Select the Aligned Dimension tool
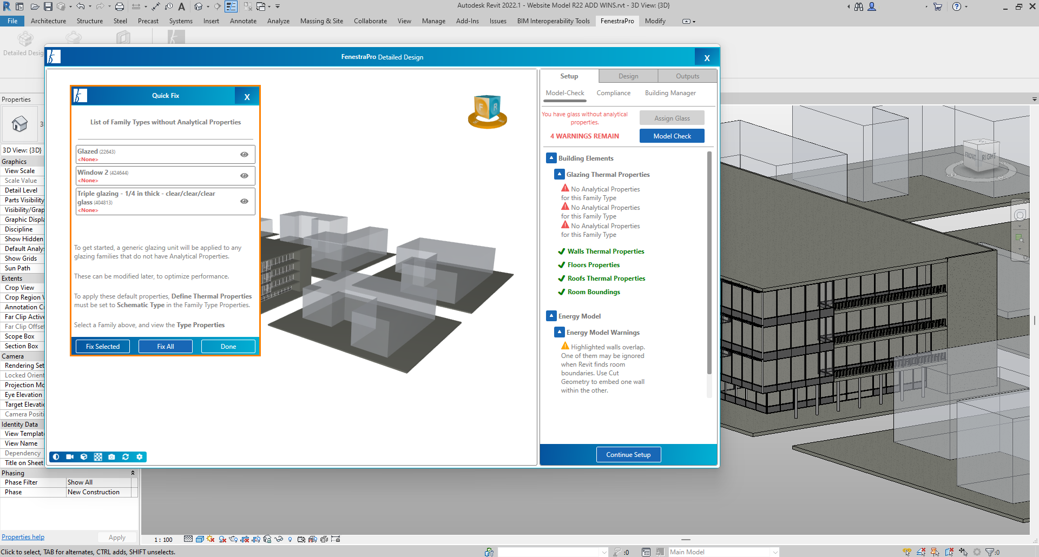 (155, 6)
